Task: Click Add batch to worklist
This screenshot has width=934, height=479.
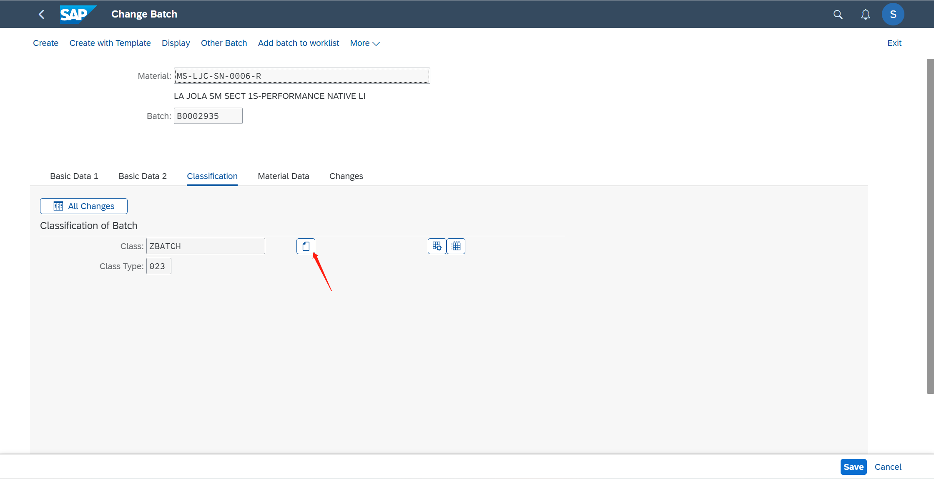Action: (x=299, y=43)
